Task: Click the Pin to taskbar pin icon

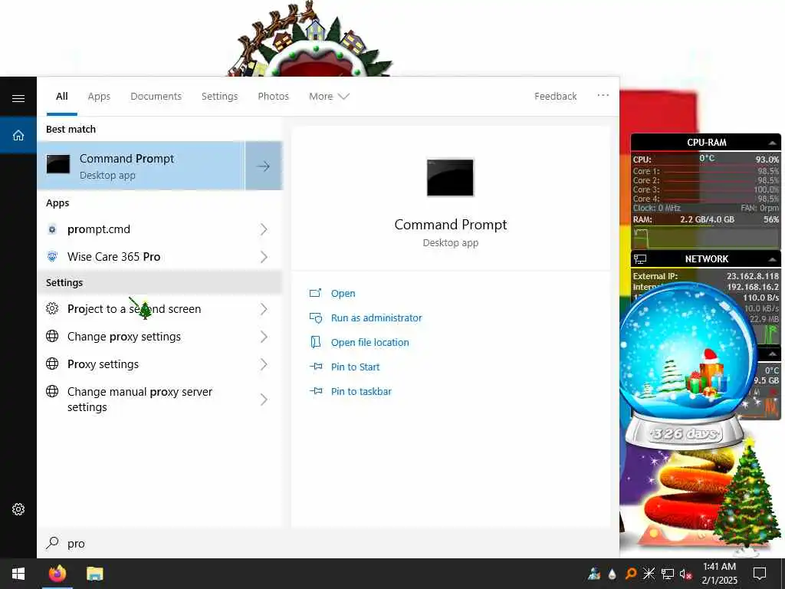Action: [315, 391]
